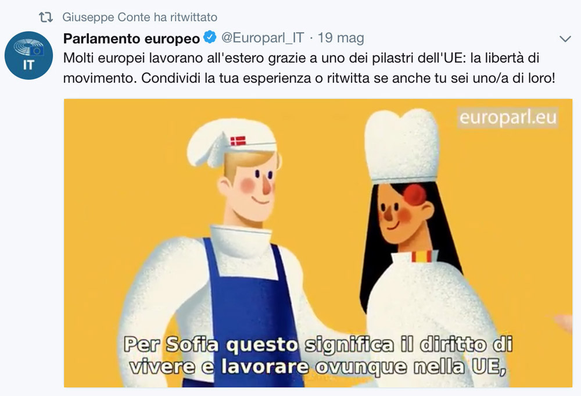Click the Danish flag on the chef's hat
This screenshot has height=396, width=581.
(x=238, y=141)
